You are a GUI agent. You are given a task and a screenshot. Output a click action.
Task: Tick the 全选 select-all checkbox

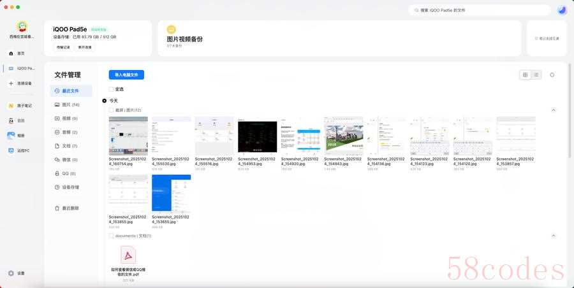pyautogui.click(x=111, y=89)
